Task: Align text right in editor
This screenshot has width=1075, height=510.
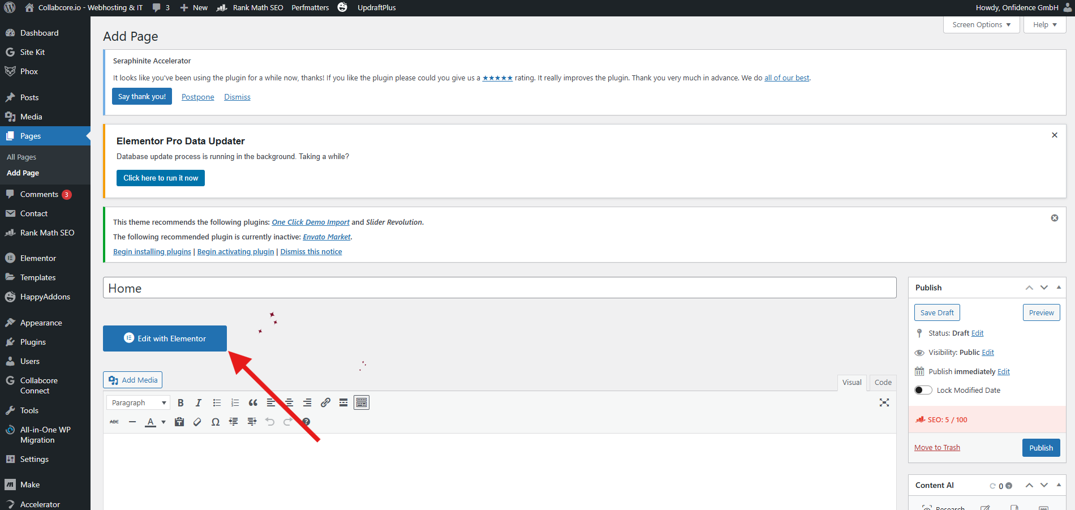Action: coord(307,403)
